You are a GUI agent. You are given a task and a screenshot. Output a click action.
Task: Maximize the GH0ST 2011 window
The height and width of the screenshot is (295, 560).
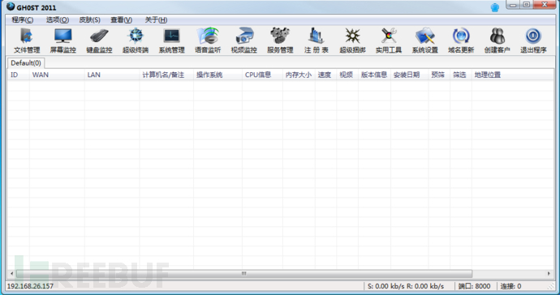[527, 5]
